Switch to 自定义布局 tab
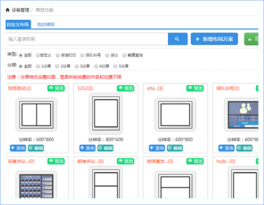 tap(18, 24)
